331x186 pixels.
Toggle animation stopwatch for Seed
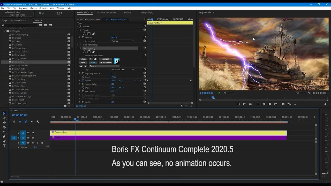83,77
